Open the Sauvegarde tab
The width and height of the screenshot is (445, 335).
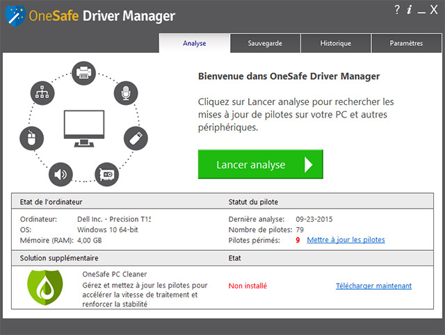(x=265, y=43)
